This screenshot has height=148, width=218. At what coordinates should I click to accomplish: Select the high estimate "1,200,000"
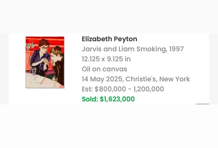[149, 89]
